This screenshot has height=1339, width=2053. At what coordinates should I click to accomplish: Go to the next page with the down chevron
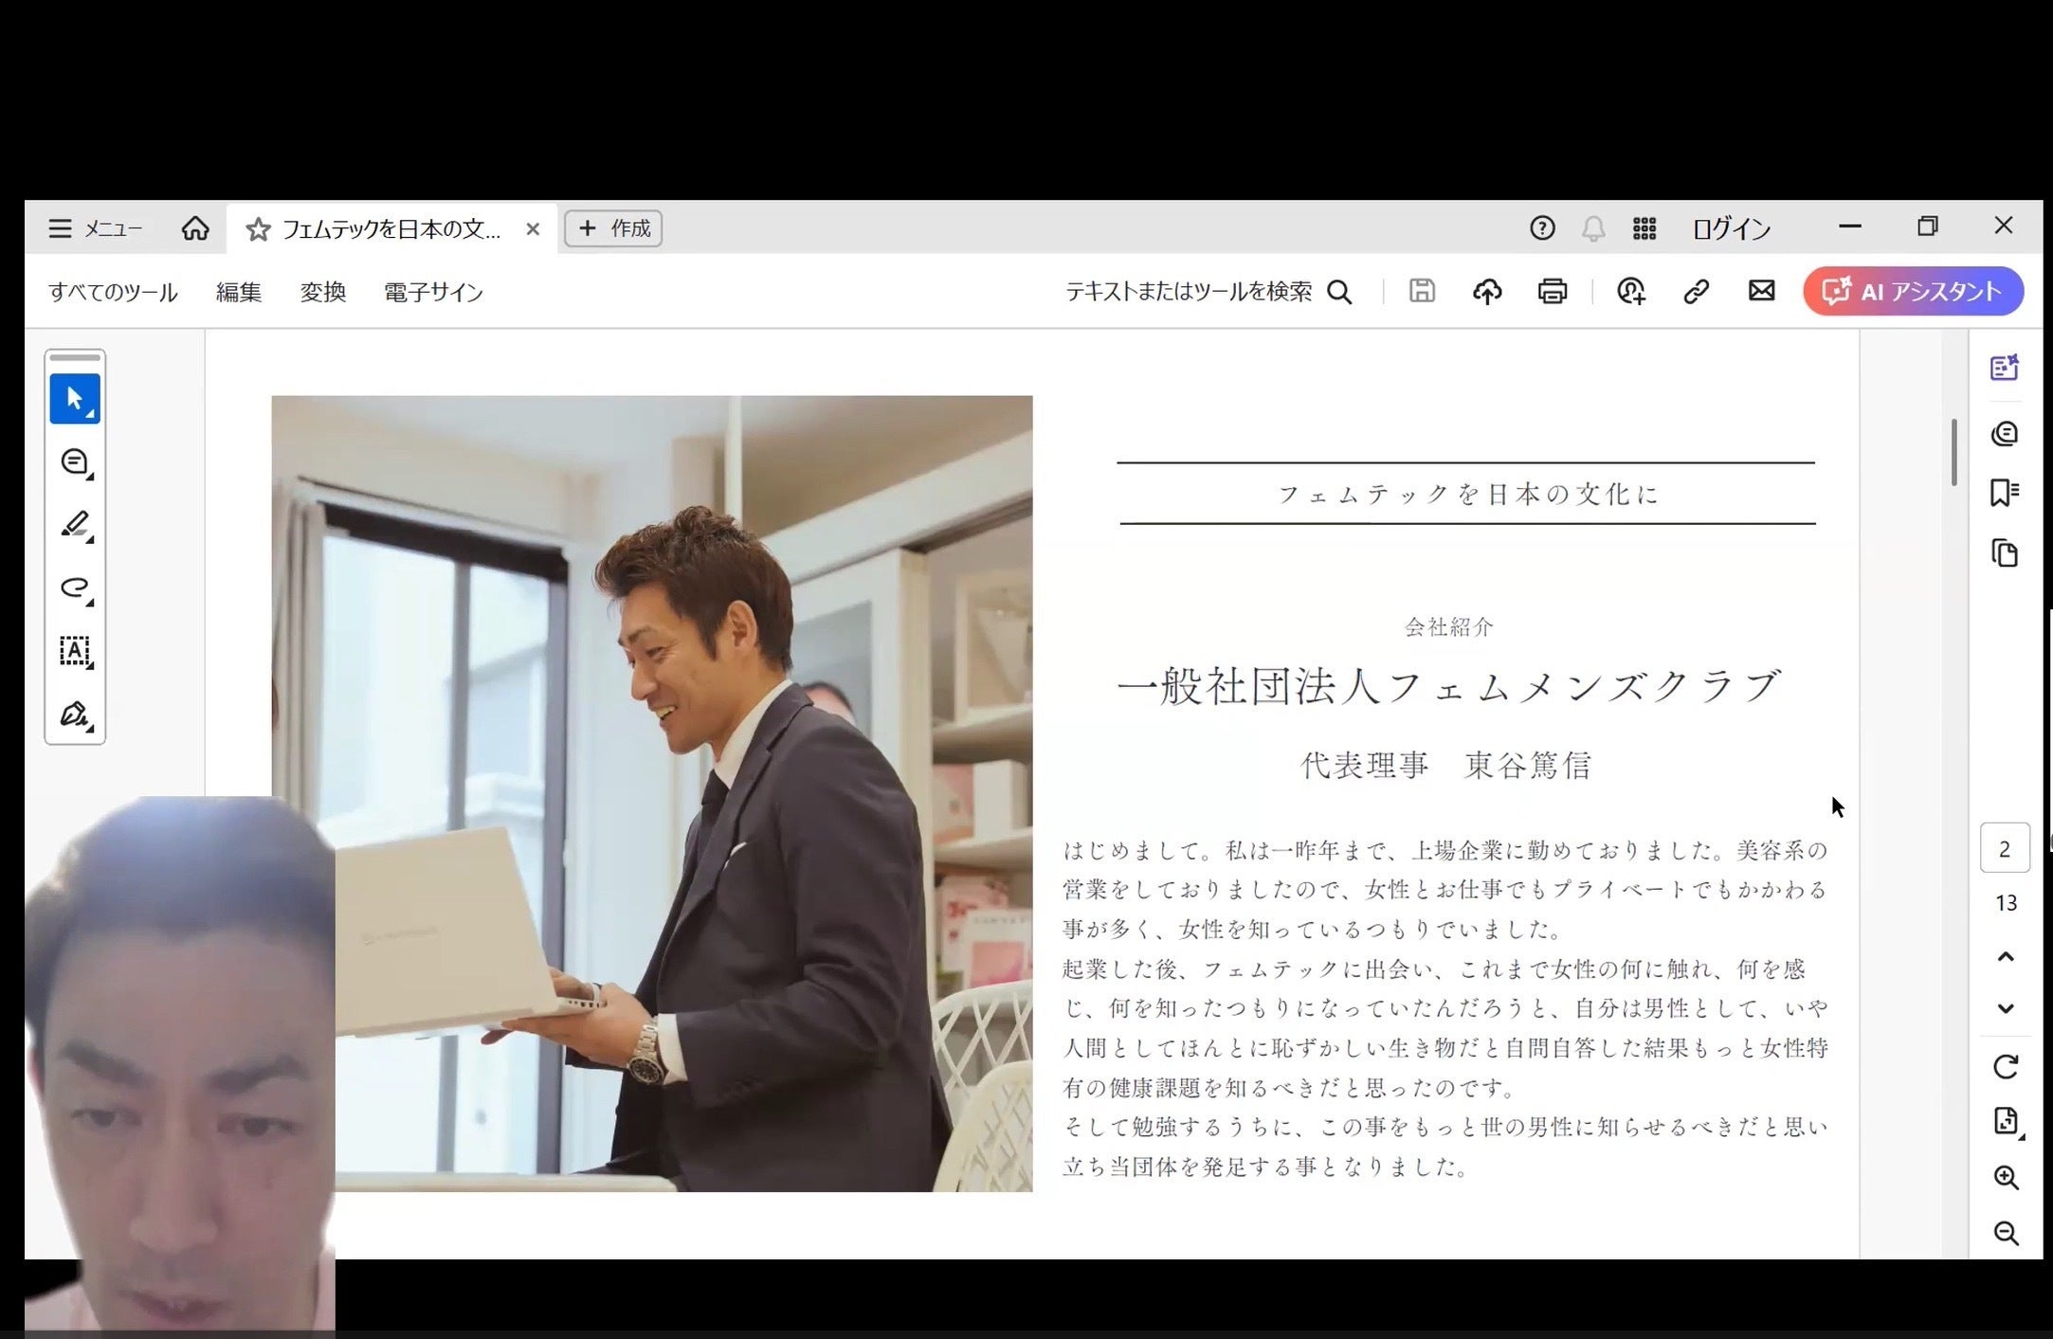pos(2005,1008)
